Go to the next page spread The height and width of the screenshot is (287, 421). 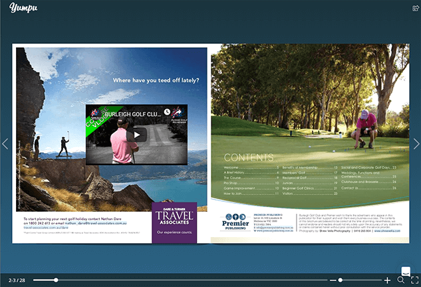(x=416, y=144)
